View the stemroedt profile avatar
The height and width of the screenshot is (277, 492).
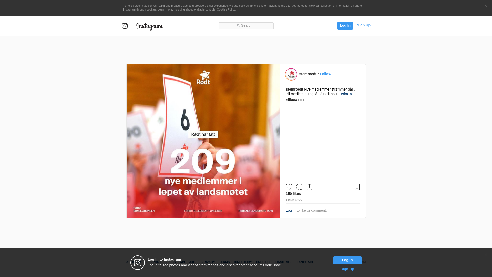tap(291, 74)
